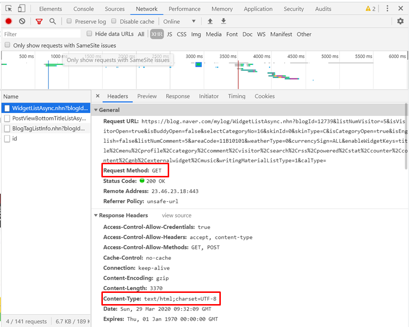The image size is (409, 327).
Task: Click the Remote Address 23.46.23.18:443 value
Action: (175, 191)
